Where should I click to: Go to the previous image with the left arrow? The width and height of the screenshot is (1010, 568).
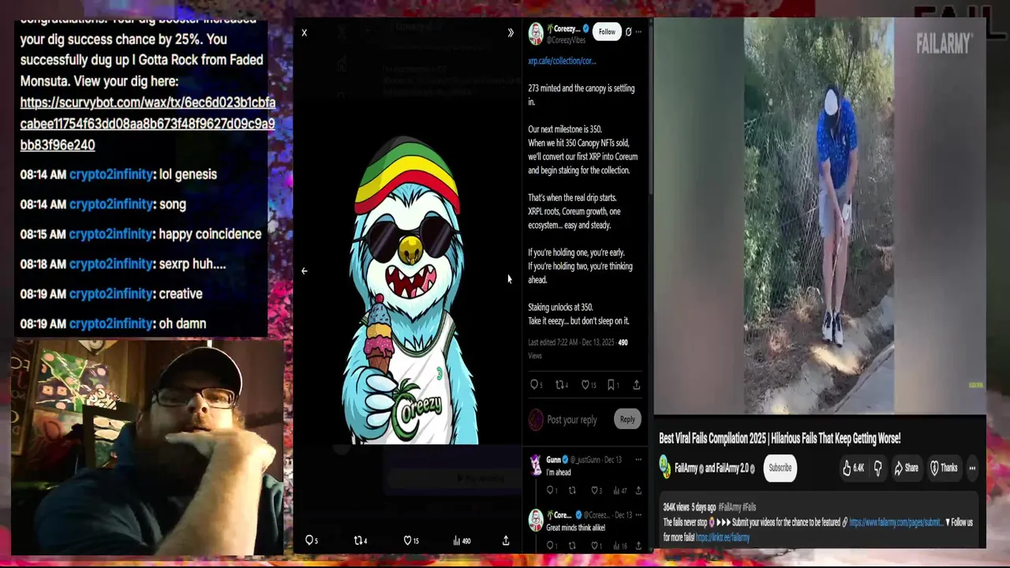click(x=304, y=271)
